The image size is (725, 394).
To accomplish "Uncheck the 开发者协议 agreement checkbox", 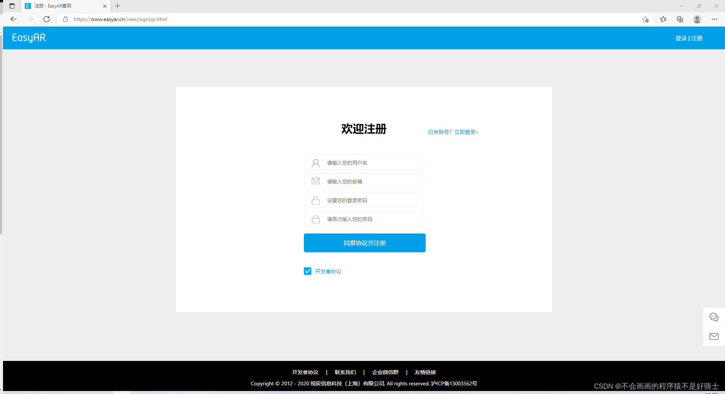I will [308, 271].
